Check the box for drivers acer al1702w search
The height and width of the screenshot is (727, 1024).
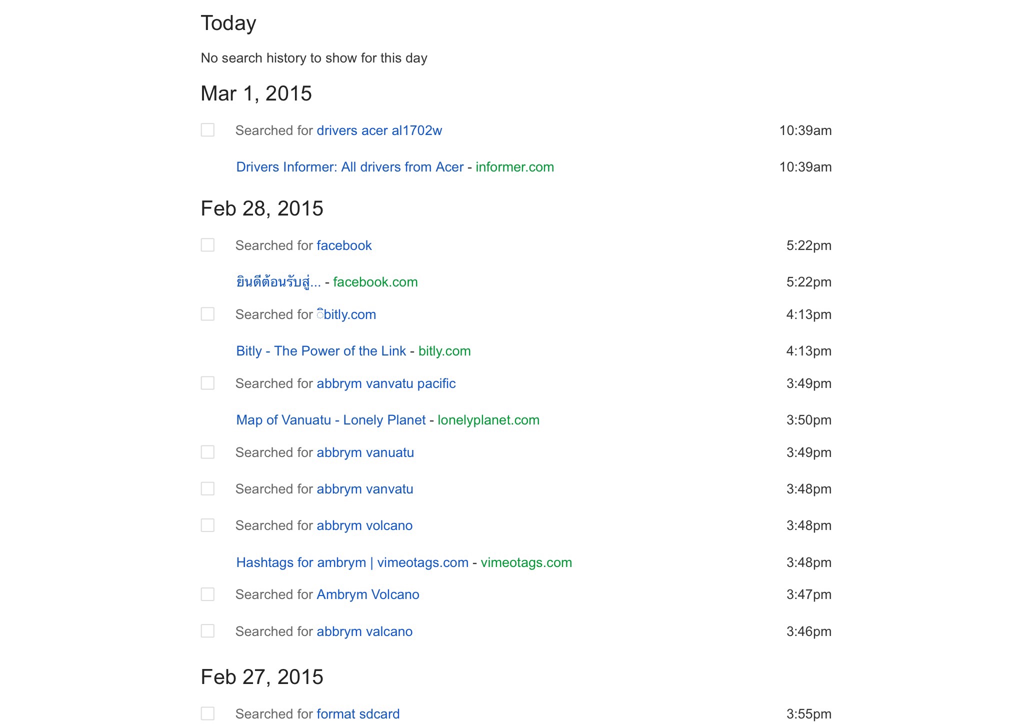click(x=207, y=130)
